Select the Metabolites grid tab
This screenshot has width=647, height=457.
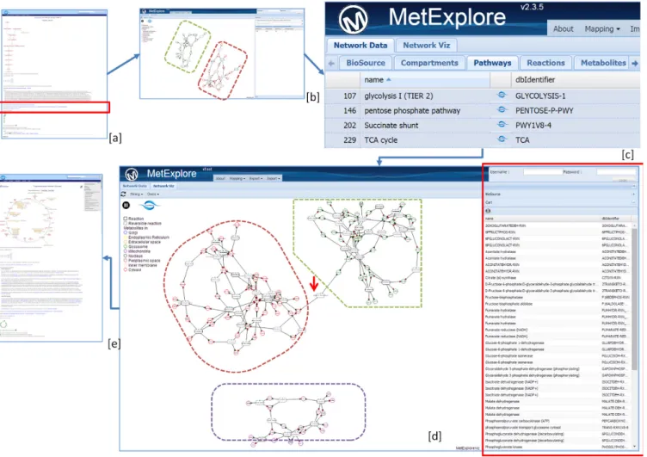pos(603,63)
